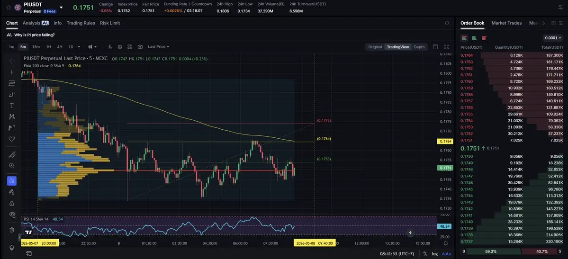The image size is (568, 259).
Task: Open chart axis settings gear icon
Action: click(446, 243)
